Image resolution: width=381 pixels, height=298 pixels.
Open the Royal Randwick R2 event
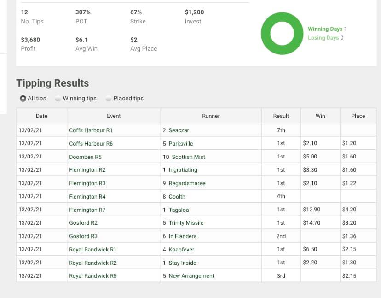pyautogui.click(x=93, y=263)
